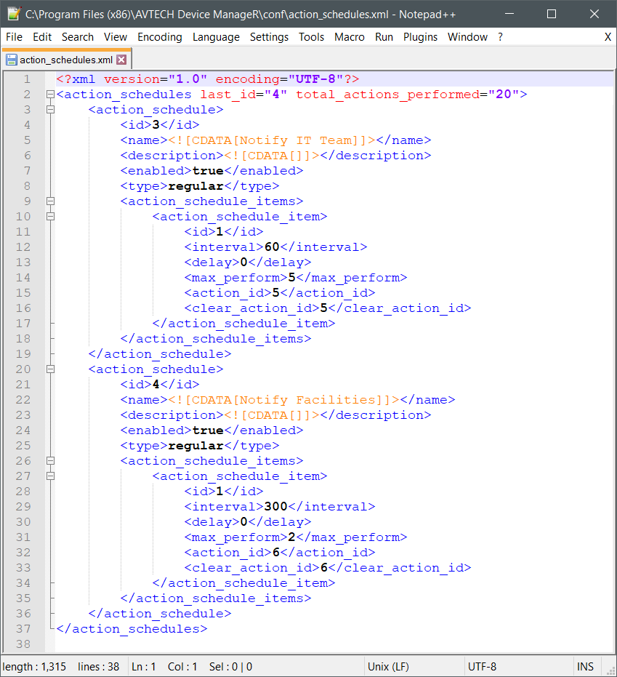Screen dimensions: 617x677
Task: Fold the second action_schedule block on line 20
Action: coord(49,369)
